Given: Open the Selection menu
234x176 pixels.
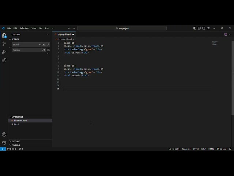Looking at the screenshot, I should click(x=24, y=28).
